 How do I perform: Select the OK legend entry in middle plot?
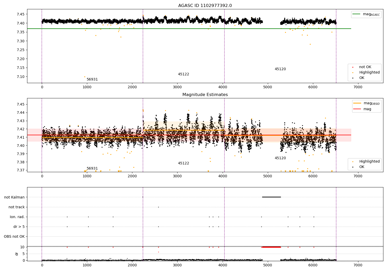click(362, 167)
